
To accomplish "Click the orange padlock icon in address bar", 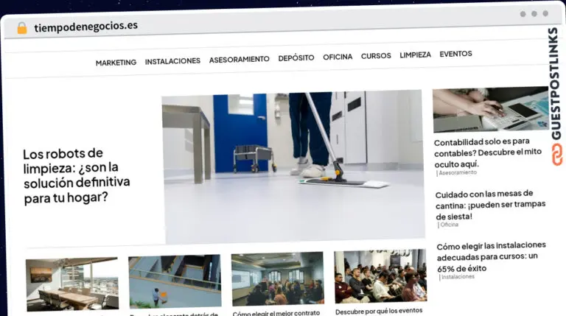I will click(22, 28).
